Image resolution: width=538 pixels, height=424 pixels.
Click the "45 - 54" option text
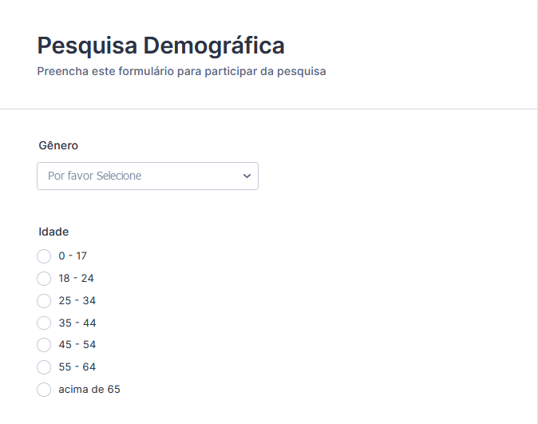click(77, 345)
